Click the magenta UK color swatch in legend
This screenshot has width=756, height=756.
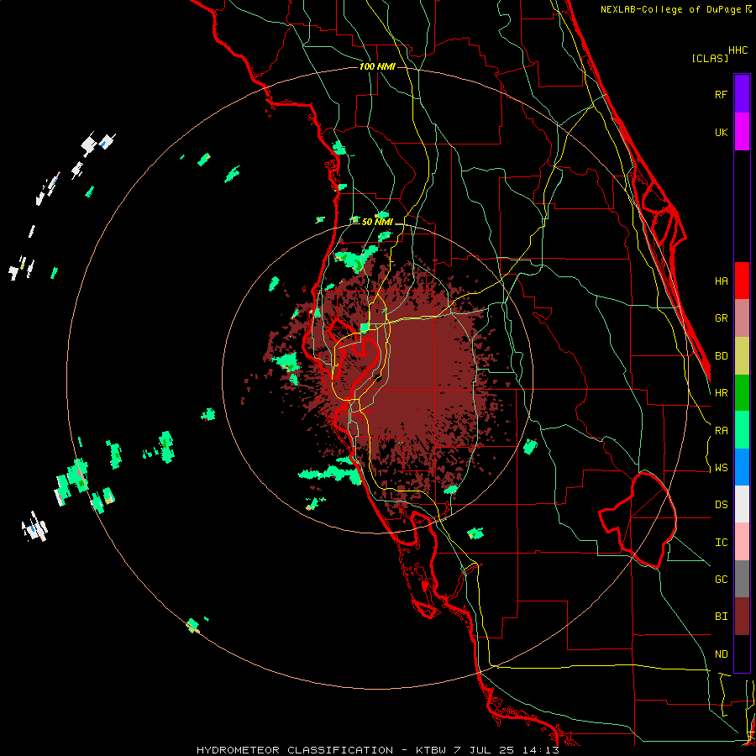click(x=742, y=132)
